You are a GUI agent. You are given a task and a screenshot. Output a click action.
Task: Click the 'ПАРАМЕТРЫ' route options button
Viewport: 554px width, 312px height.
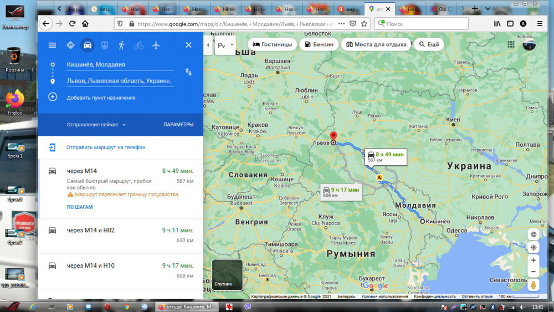[x=178, y=125]
